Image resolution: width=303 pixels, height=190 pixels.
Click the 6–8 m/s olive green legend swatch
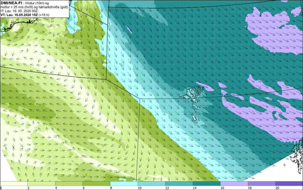(x=96, y=183)
